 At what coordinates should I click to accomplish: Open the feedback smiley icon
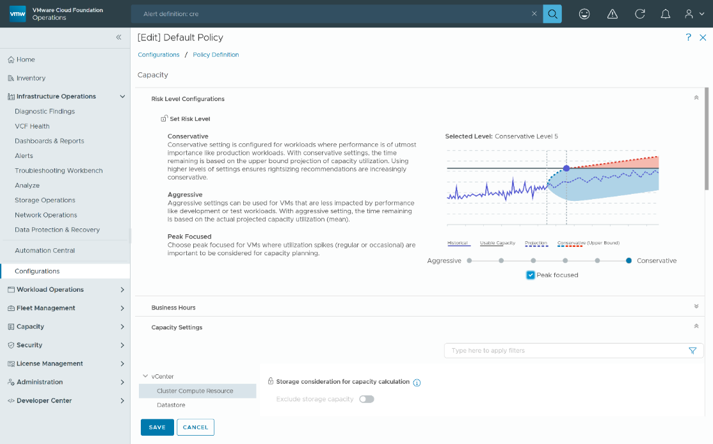pyautogui.click(x=584, y=13)
